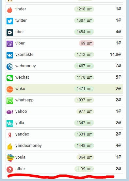Viewport: 129px width, 181px height.
Task: Click the VK logo icon
Action: click(x=10, y=55)
